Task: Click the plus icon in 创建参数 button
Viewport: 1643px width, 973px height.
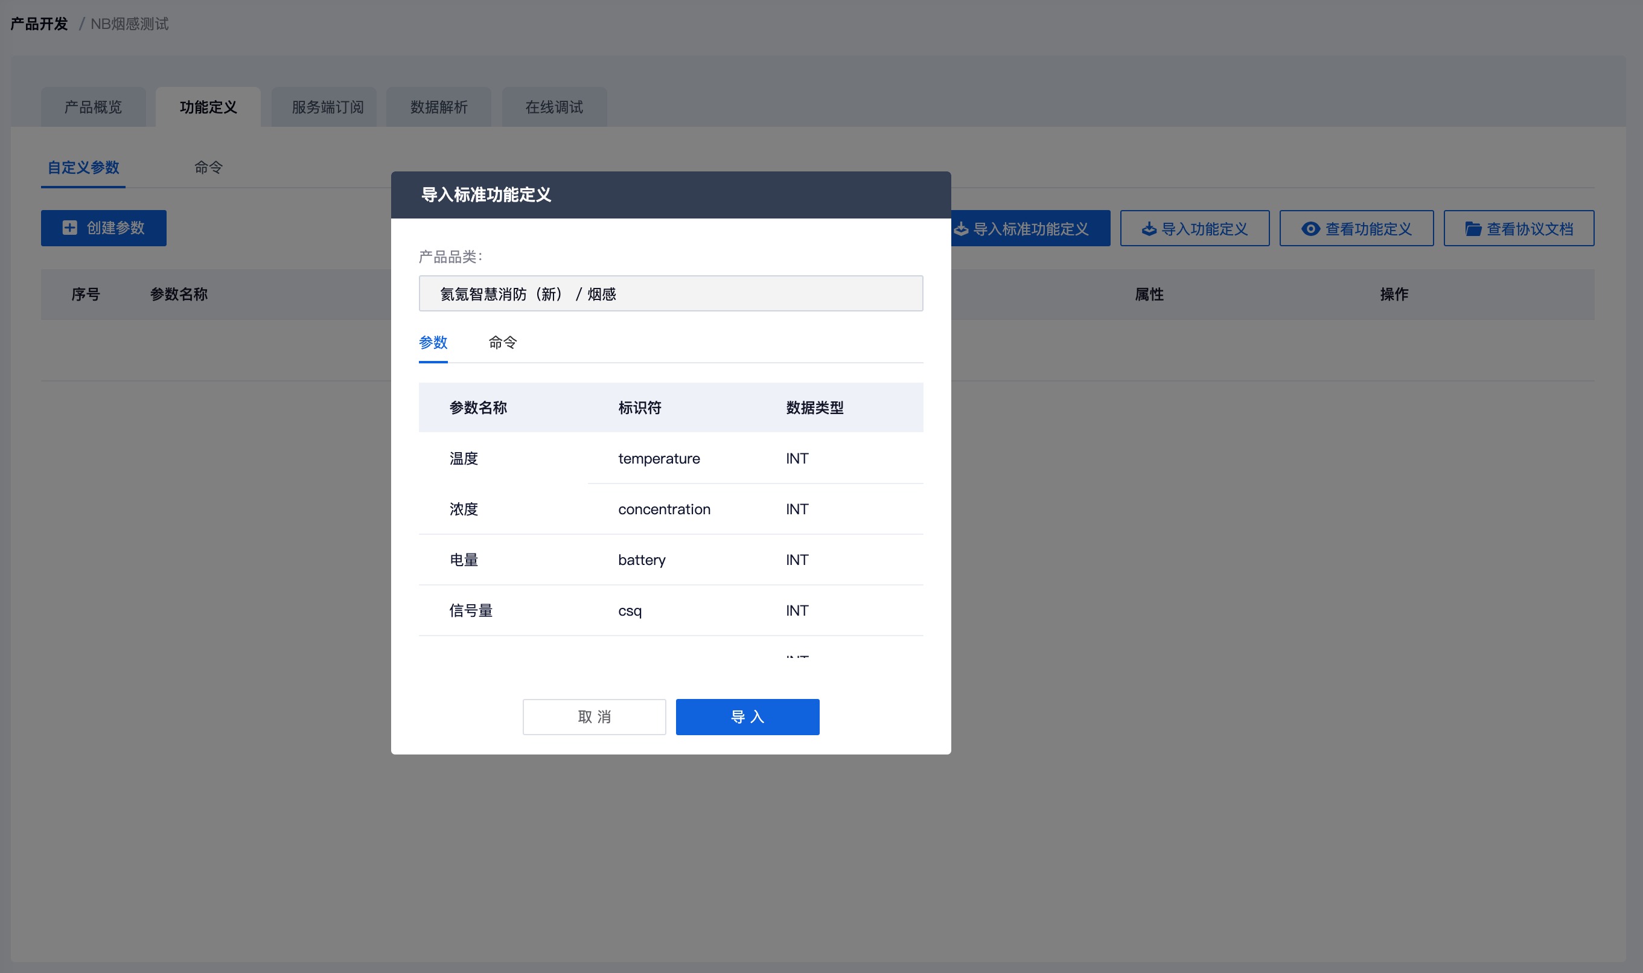Action: pyautogui.click(x=69, y=228)
